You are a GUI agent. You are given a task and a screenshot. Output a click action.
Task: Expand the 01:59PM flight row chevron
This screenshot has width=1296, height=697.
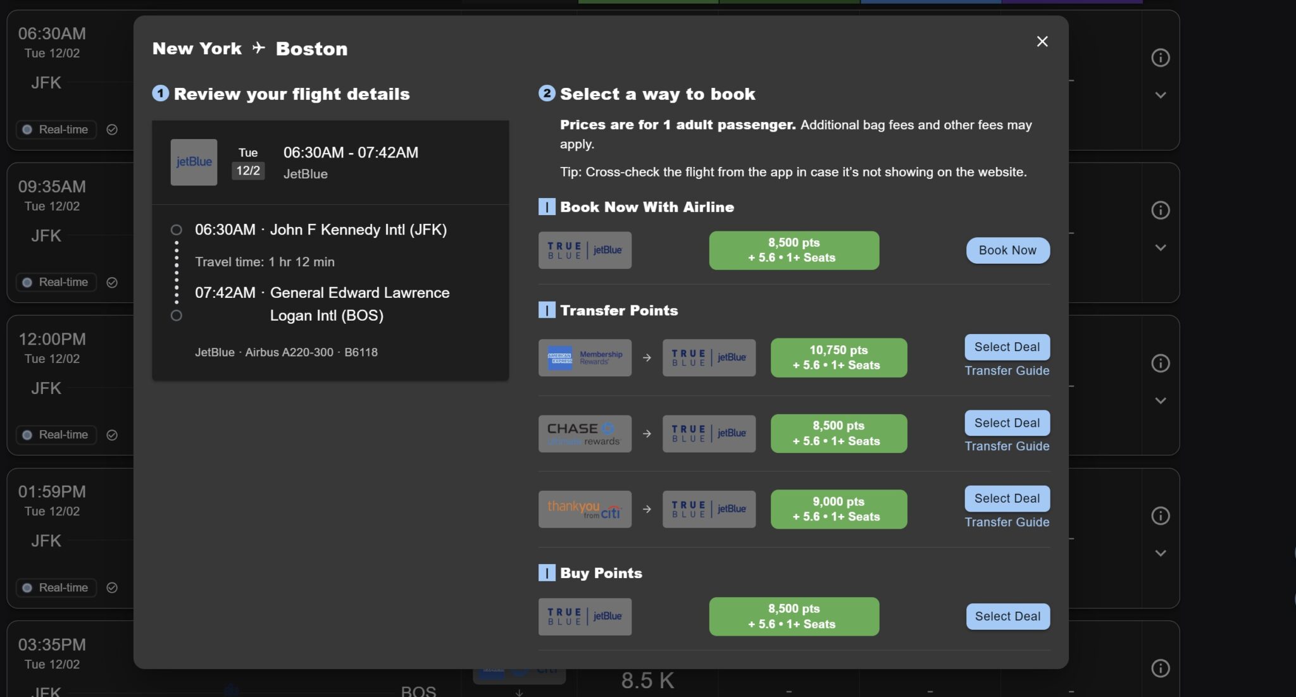click(1160, 553)
